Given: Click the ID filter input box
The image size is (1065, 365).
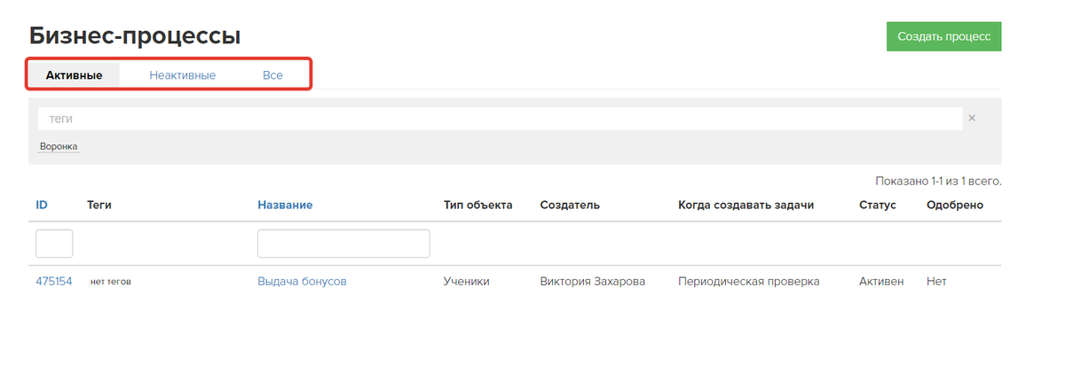Looking at the screenshot, I should [54, 244].
